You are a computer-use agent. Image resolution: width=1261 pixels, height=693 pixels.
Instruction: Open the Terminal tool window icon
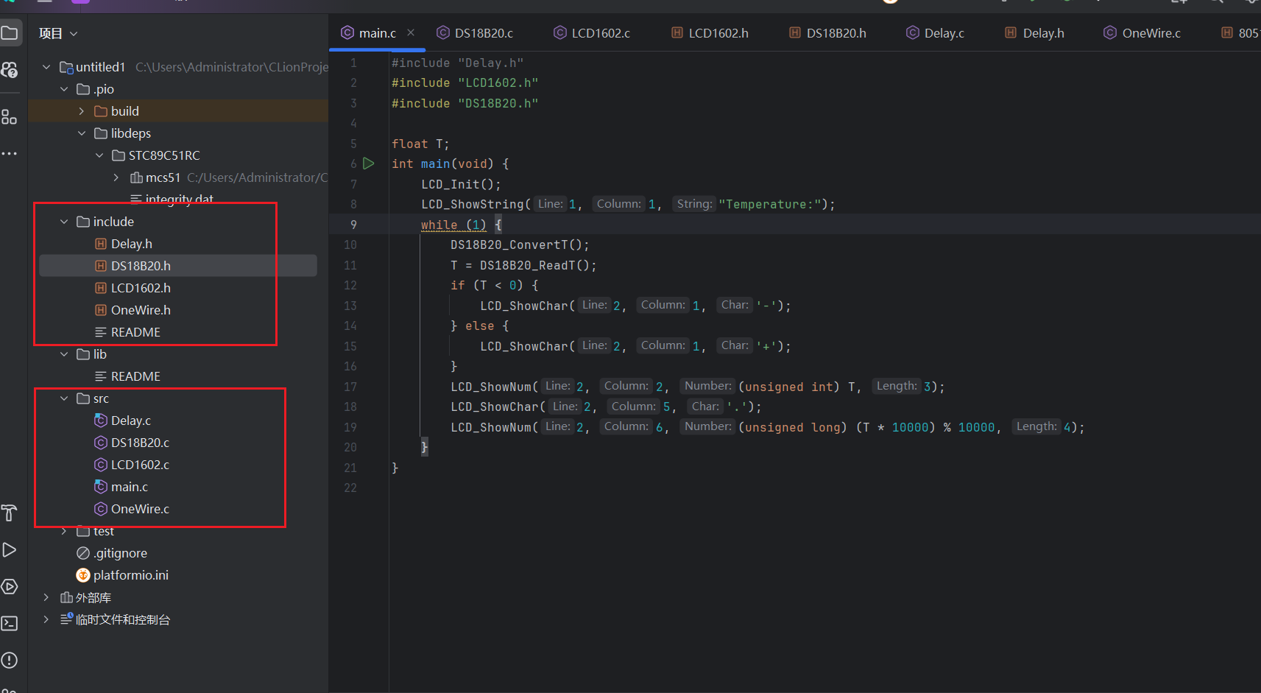10,623
